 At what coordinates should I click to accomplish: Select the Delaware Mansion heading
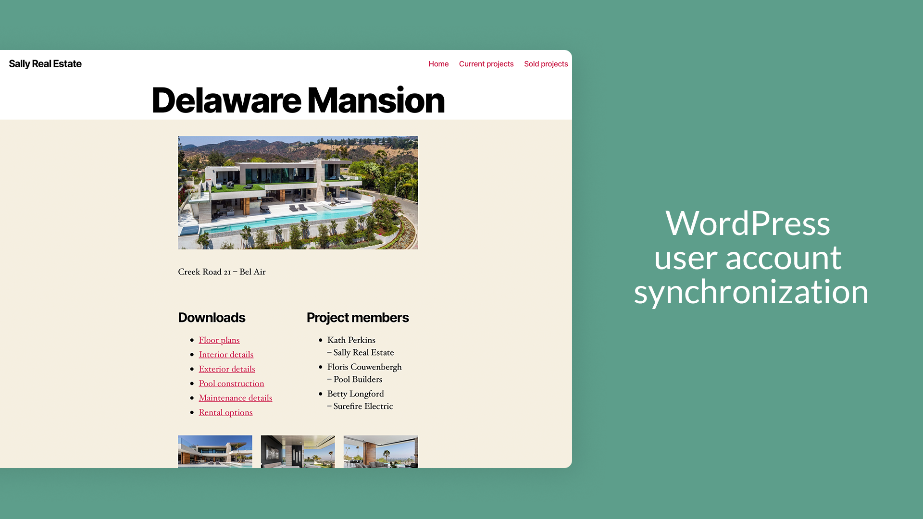[298, 99]
